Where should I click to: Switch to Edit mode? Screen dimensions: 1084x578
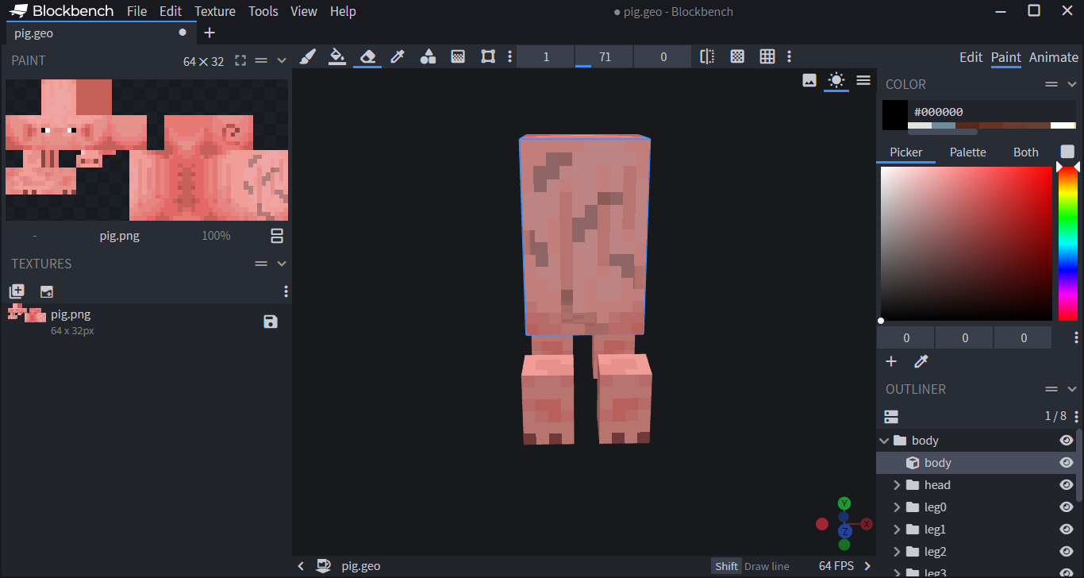pyautogui.click(x=971, y=57)
